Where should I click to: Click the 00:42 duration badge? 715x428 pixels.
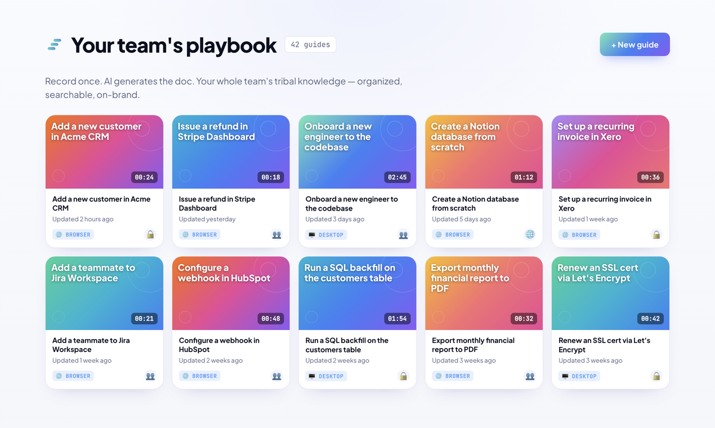click(x=650, y=319)
